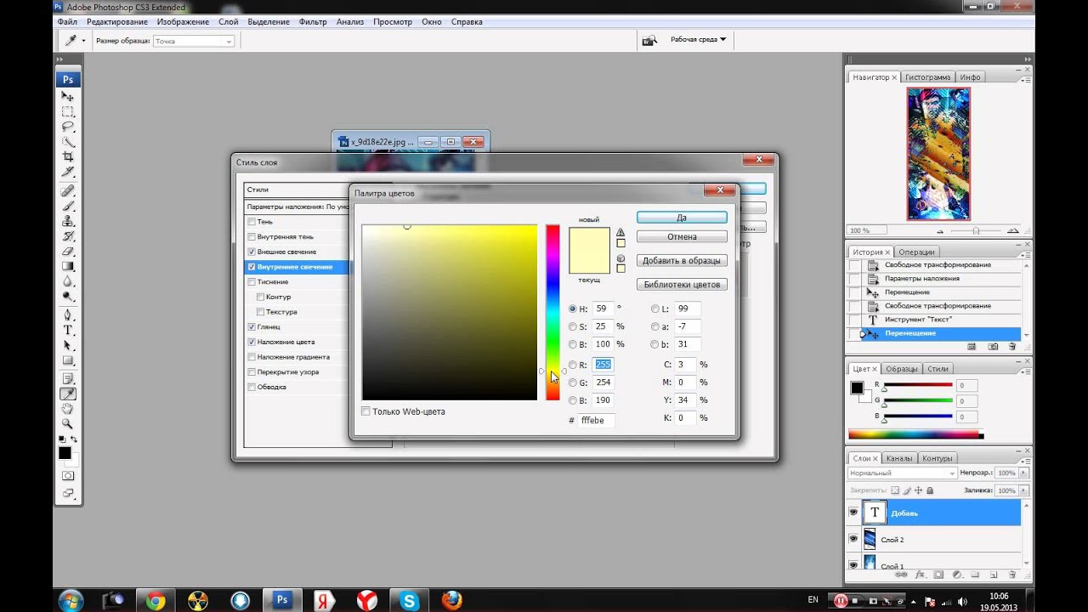Click Добавить в образцы button
This screenshot has width=1088, height=612.
(x=682, y=261)
